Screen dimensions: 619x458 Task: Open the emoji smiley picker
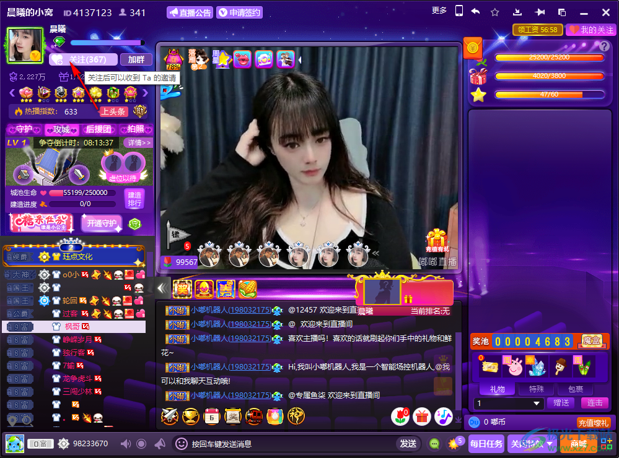tap(181, 444)
